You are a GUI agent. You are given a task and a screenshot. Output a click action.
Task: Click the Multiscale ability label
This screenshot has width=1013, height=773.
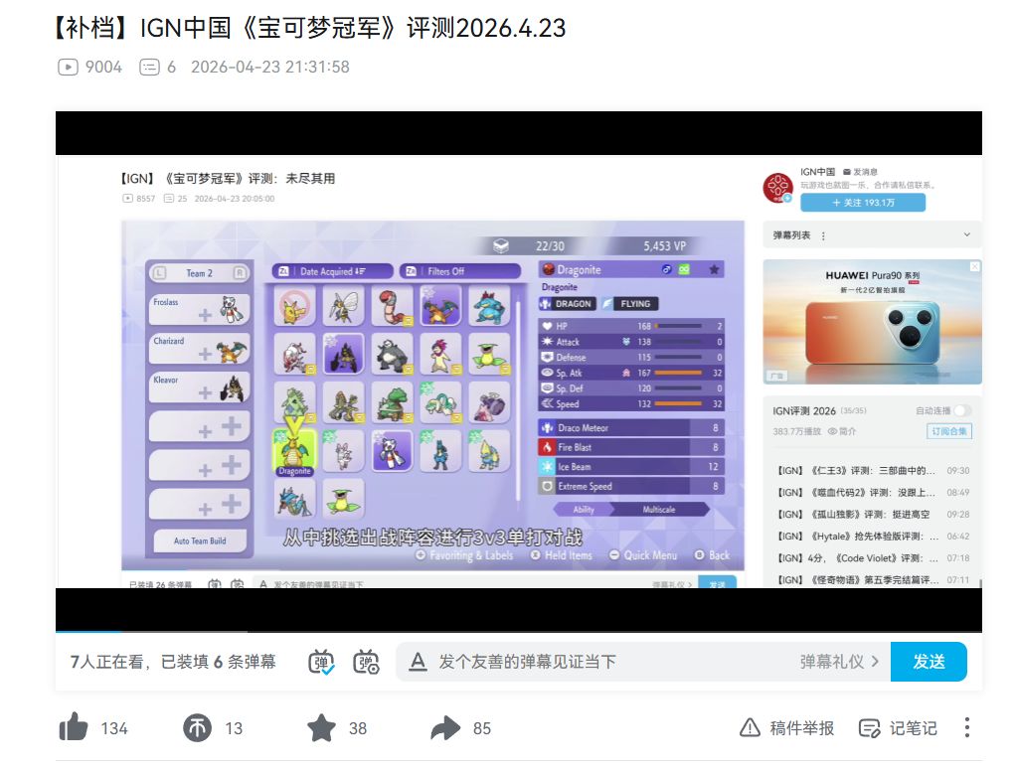658,510
